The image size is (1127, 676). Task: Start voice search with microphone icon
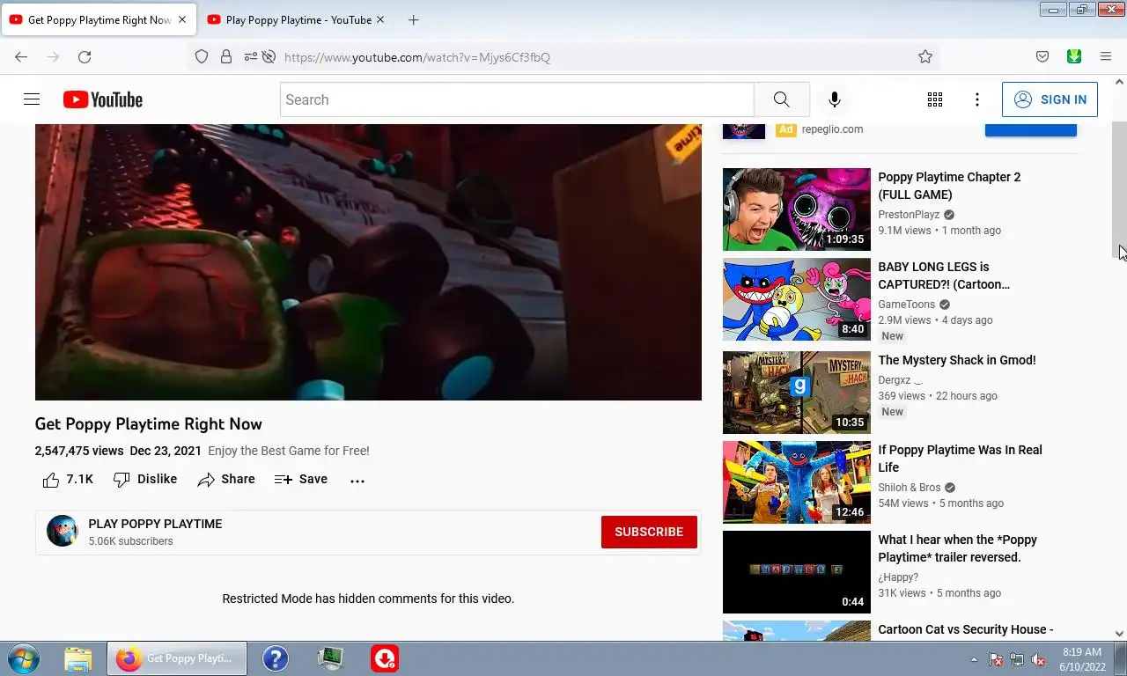coord(835,99)
